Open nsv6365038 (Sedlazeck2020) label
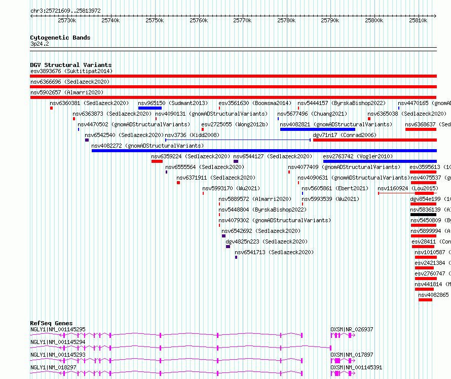This screenshot has height=379, width=451. tap(407, 114)
